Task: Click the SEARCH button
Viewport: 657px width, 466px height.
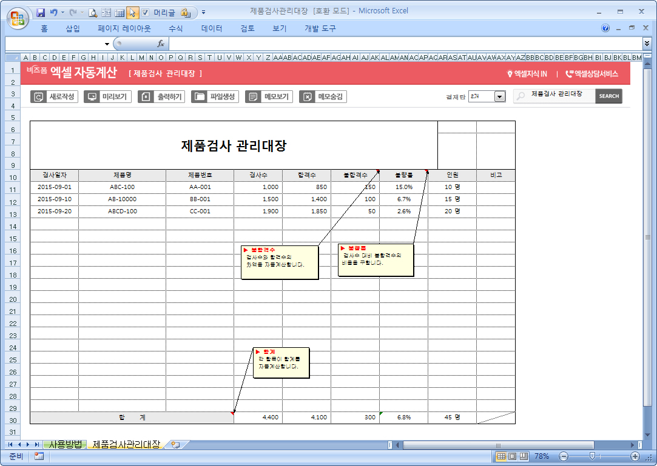Action: [x=609, y=96]
